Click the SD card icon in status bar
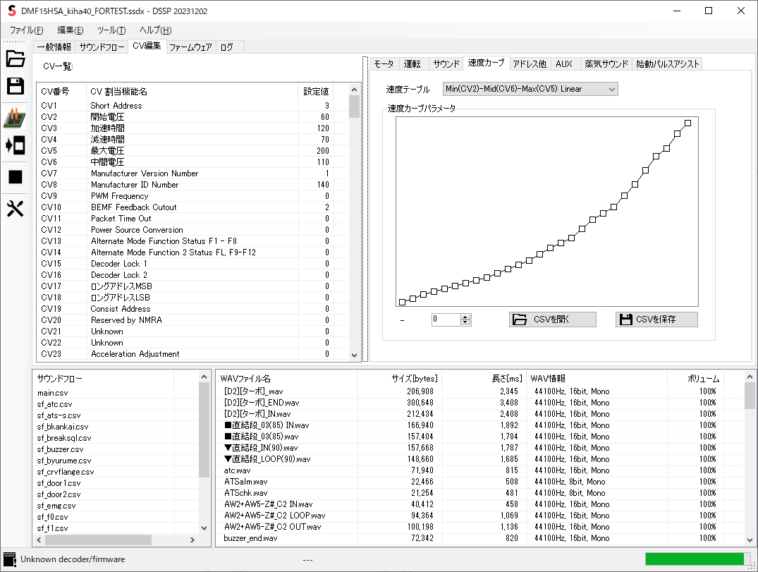758x572 pixels. (11, 559)
